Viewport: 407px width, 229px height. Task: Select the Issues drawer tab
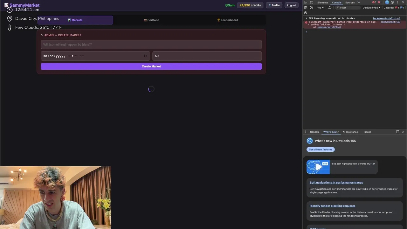point(367,132)
